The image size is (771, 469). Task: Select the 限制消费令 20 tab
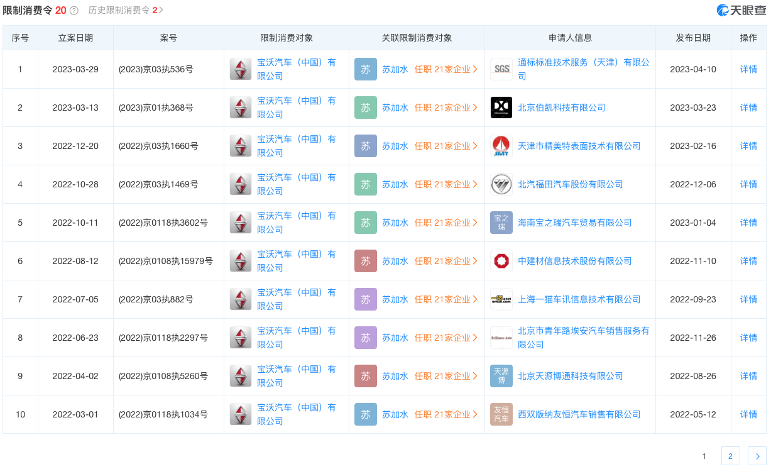(x=35, y=10)
